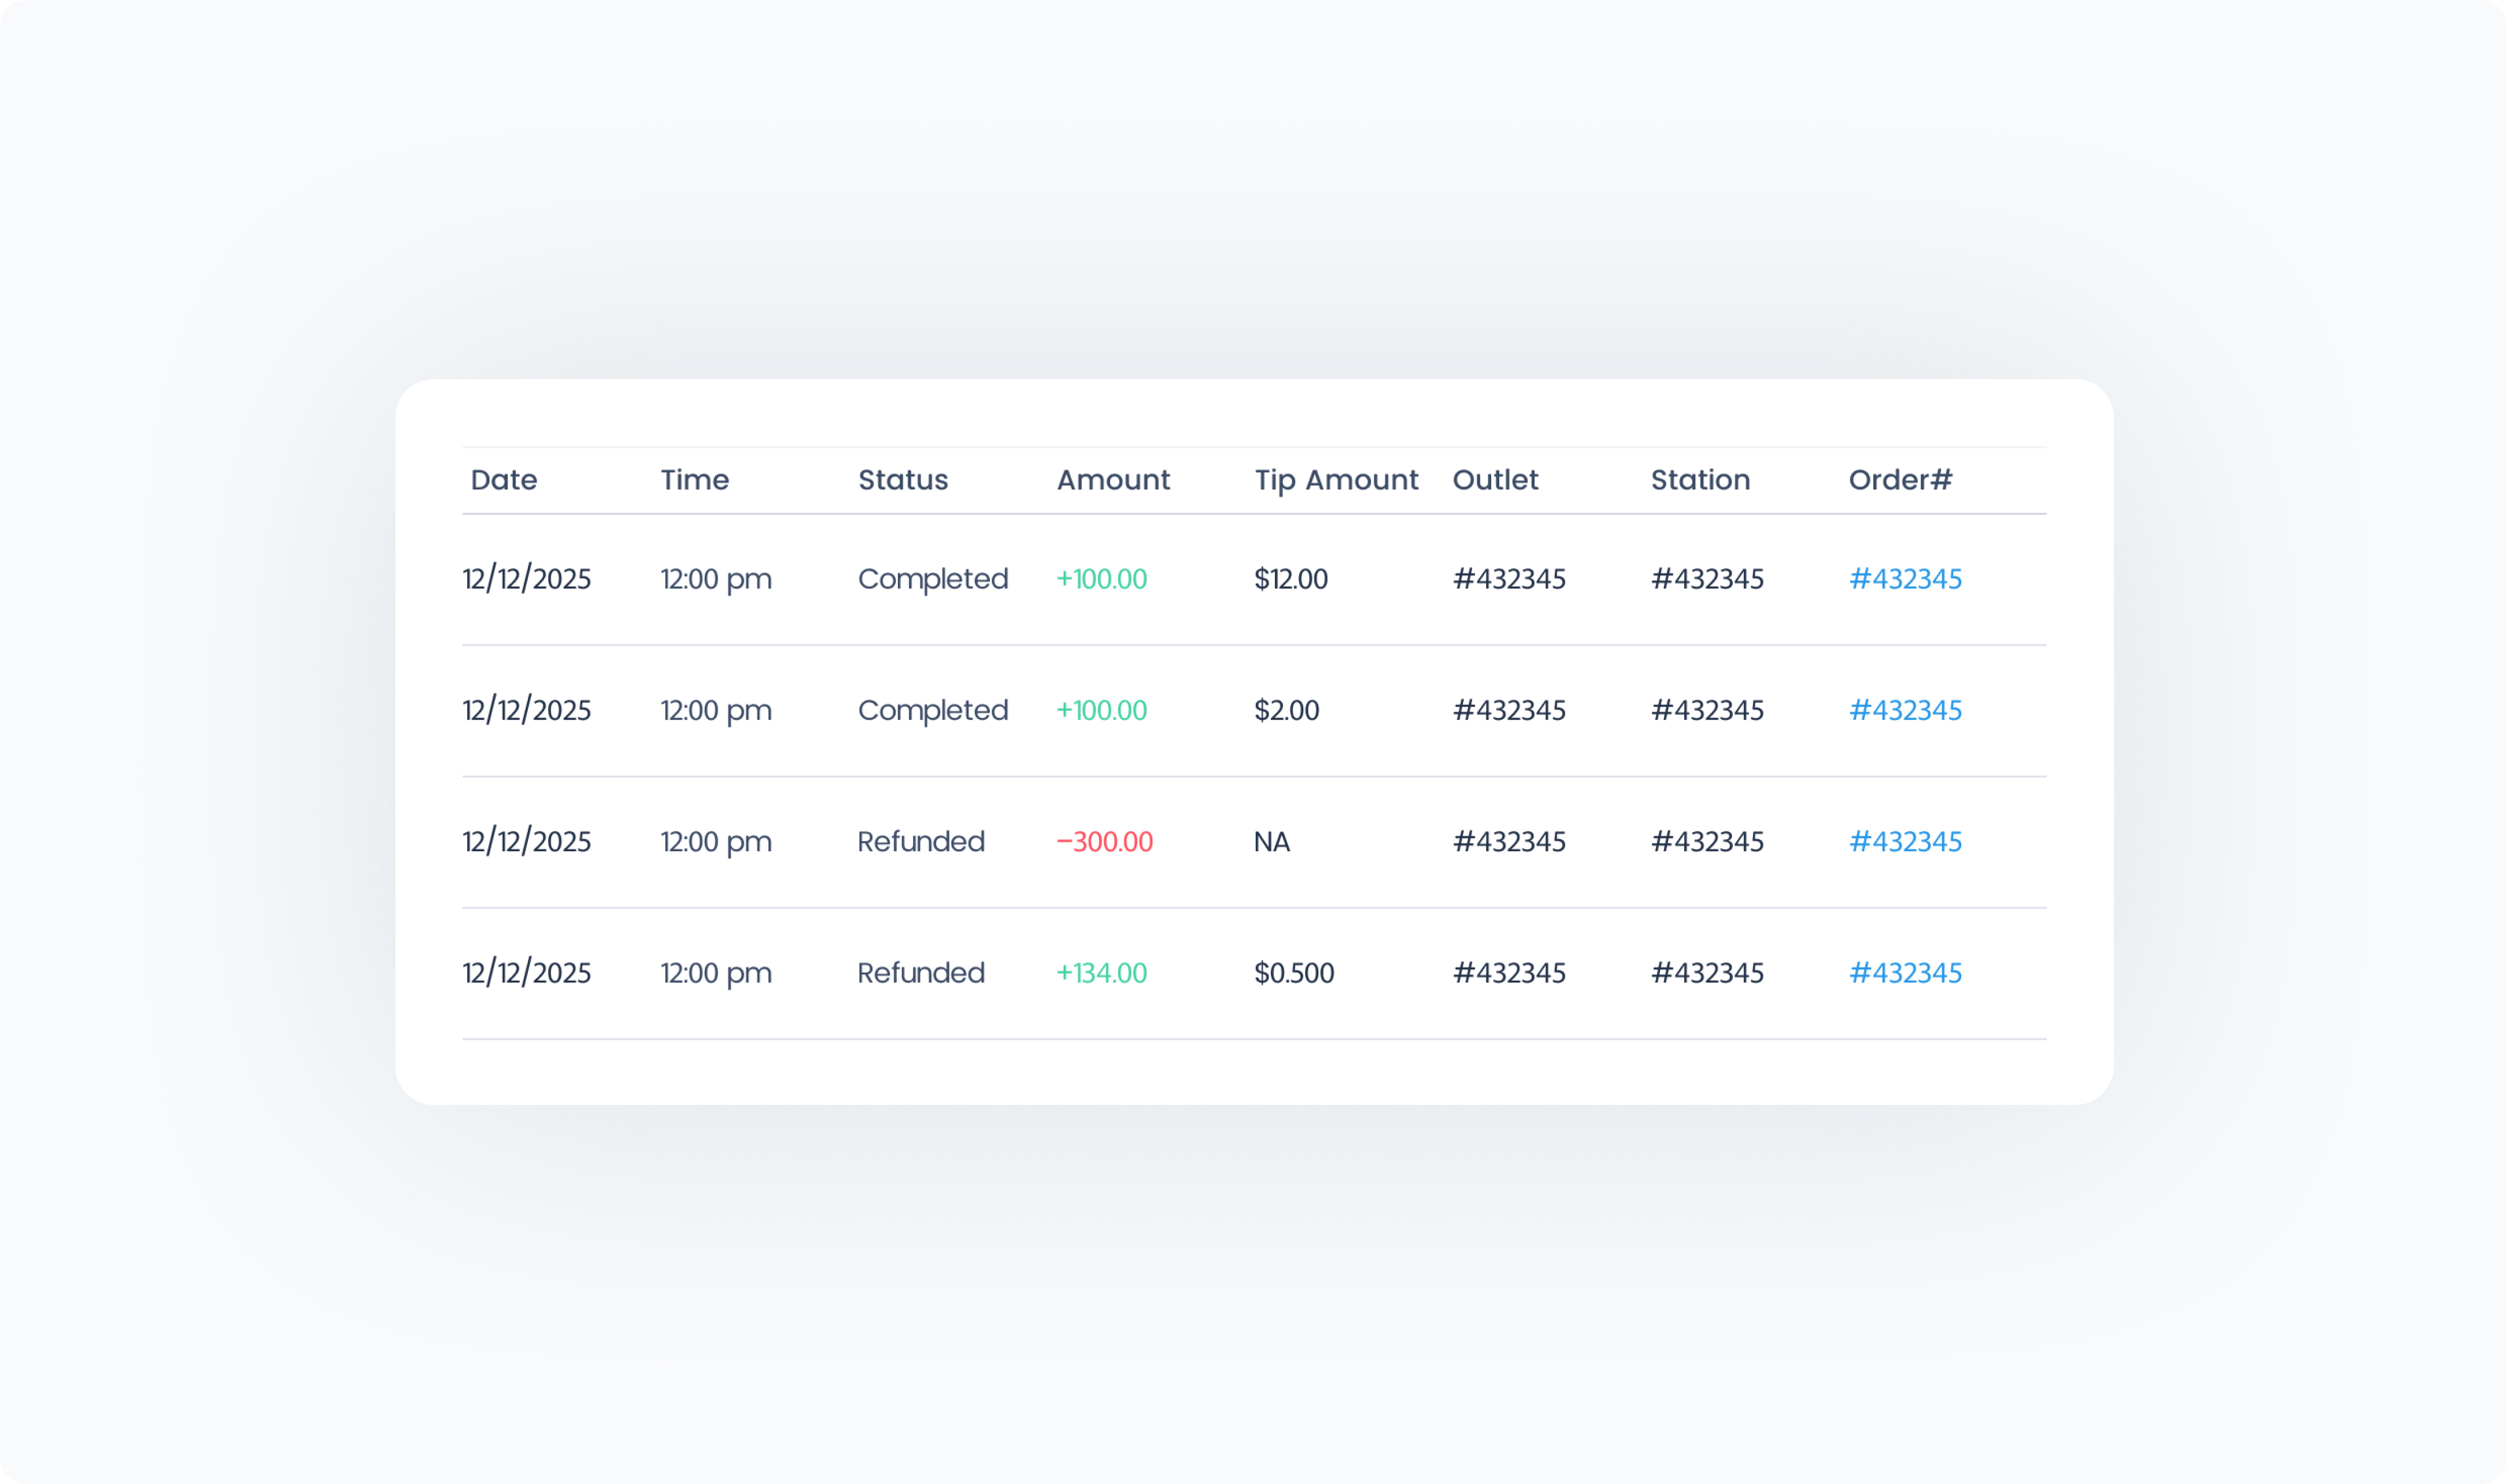Click the Tip Amount column header
This screenshot has width=2507, height=1484.
(x=1336, y=480)
